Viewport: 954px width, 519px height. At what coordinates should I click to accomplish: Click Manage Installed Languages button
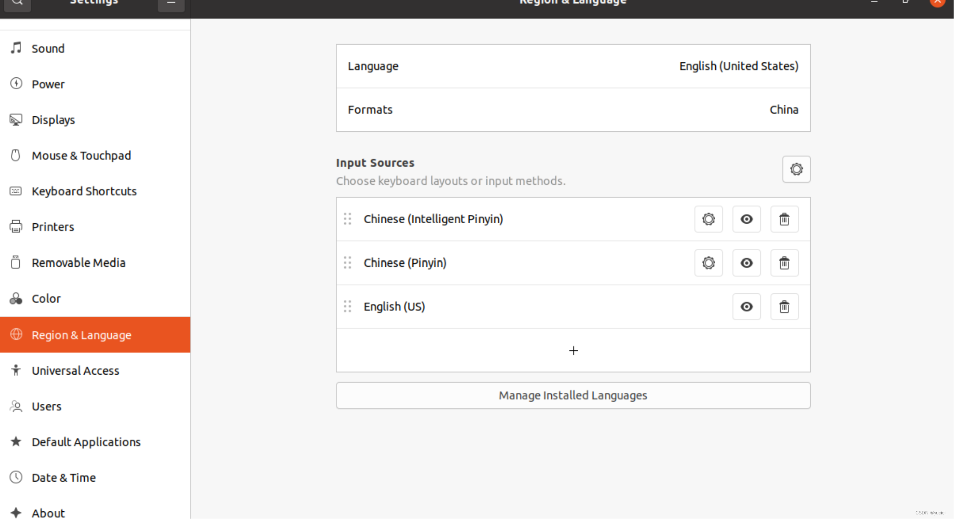click(573, 395)
